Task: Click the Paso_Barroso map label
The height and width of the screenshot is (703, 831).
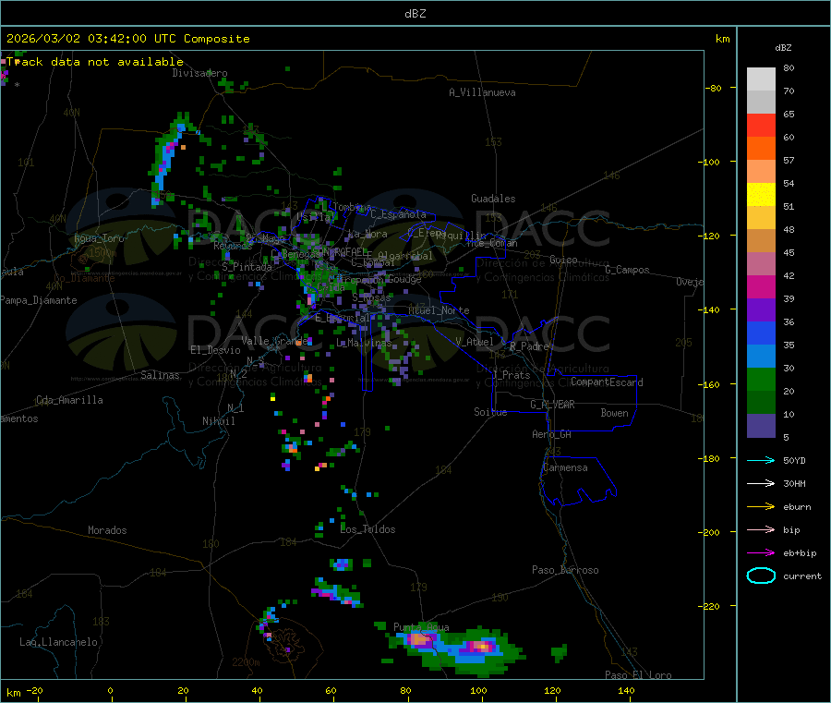Action: click(x=565, y=570)
